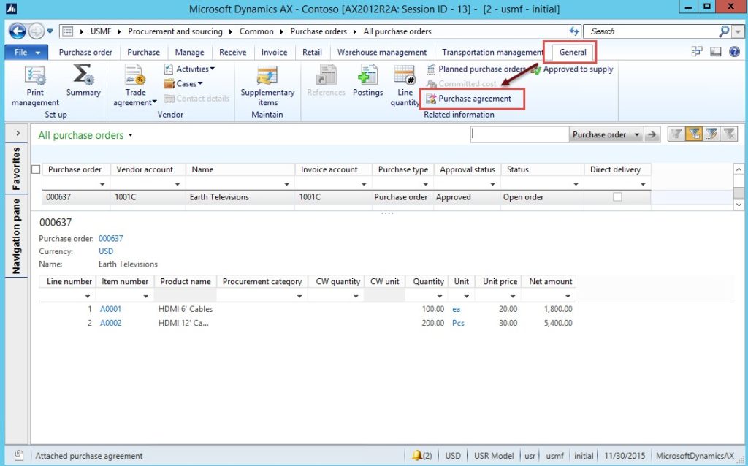Viewport: 748px width, 466px height.
Task: Open the Help question mark icon
Action: click(x=734, y=52)
